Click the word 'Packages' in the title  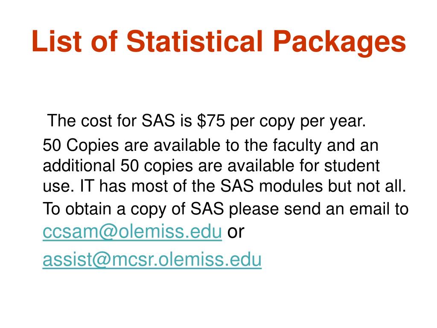339,42
